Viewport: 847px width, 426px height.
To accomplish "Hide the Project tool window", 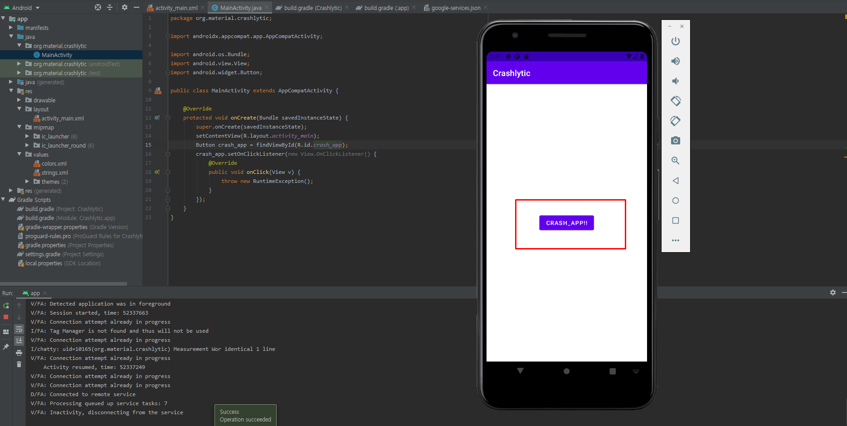I will click(x=136, y=7).
